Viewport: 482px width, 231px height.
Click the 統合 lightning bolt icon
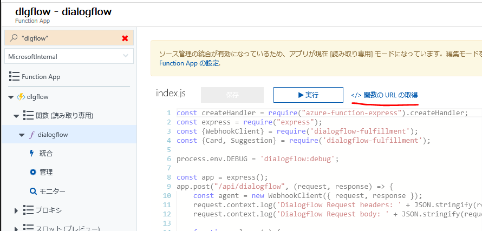(31, 153)
